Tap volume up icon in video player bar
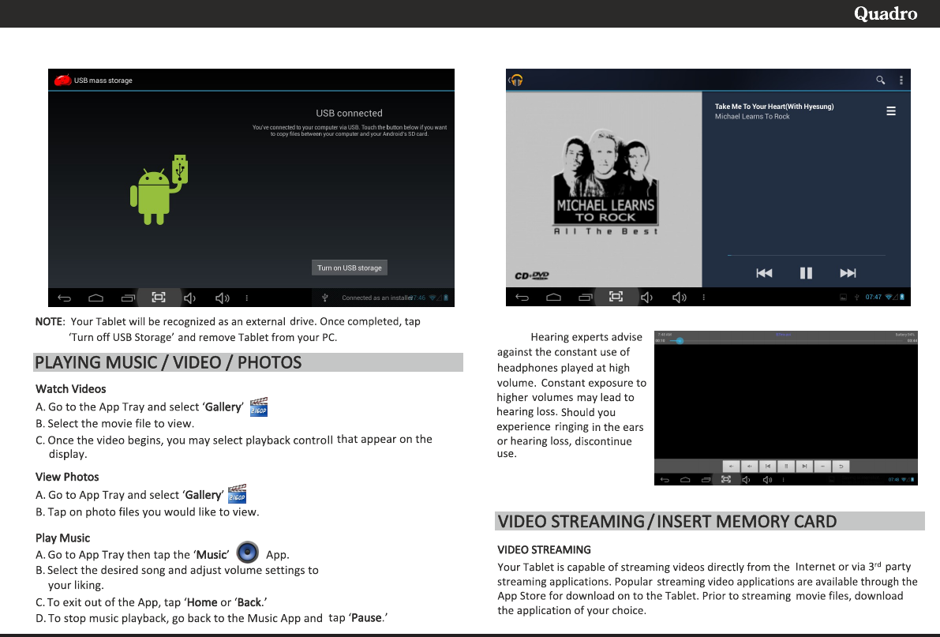940x637 pixels. click(767, 479)
